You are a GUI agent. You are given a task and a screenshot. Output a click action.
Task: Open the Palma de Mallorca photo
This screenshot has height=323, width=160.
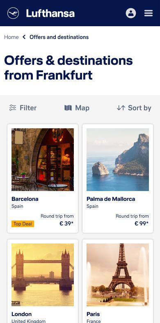pyautogui.click(x=118, y=159)
